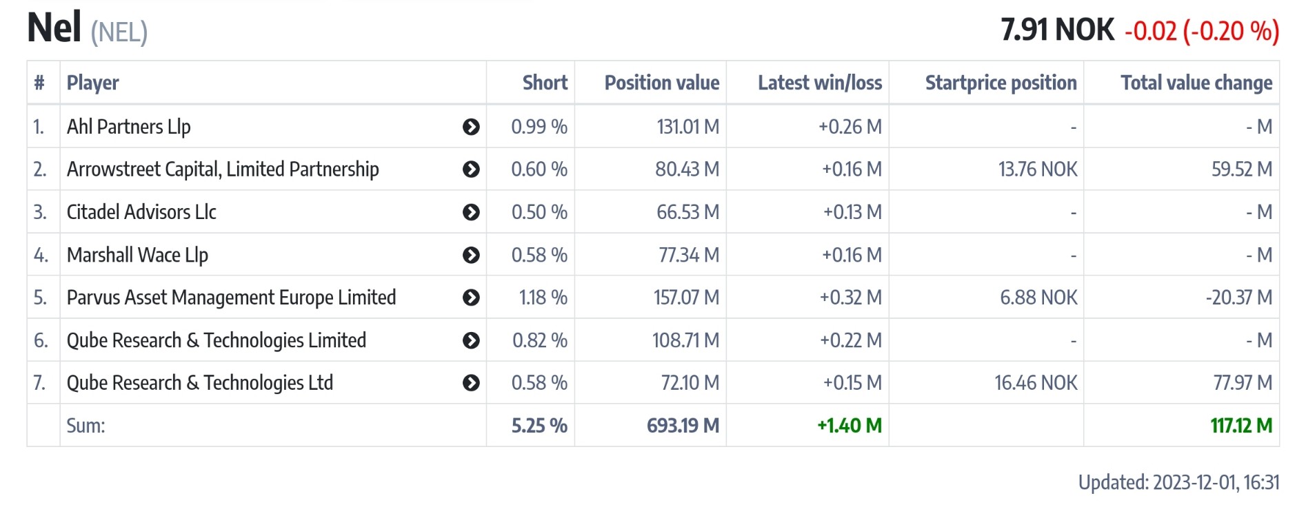Screen dimensions: 1306x518
Task: Open arrow icon for Citadel Advisors Llc
Action: 471,212
